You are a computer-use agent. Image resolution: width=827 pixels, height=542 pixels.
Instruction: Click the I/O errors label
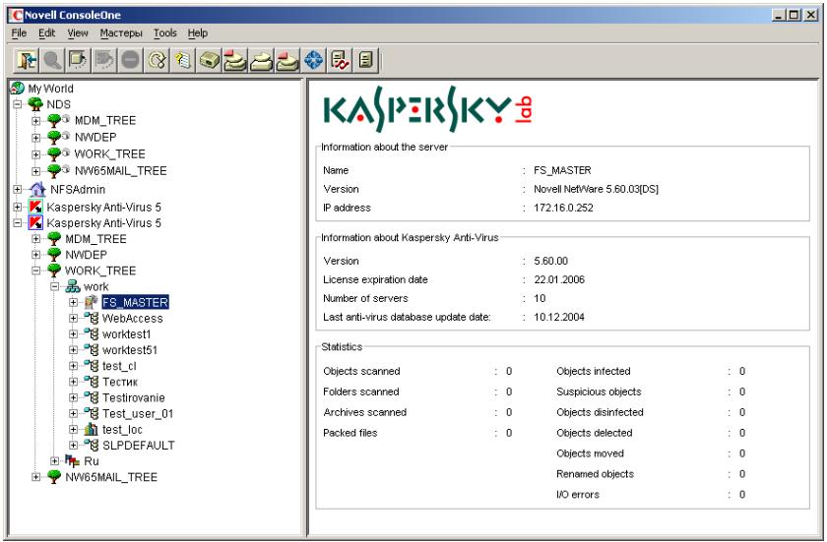(x=578, y=494)
